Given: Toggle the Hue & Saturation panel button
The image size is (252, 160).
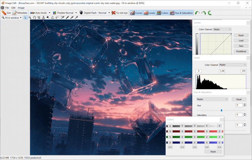Looking at the screenshot, I should (x=181, y=13).
